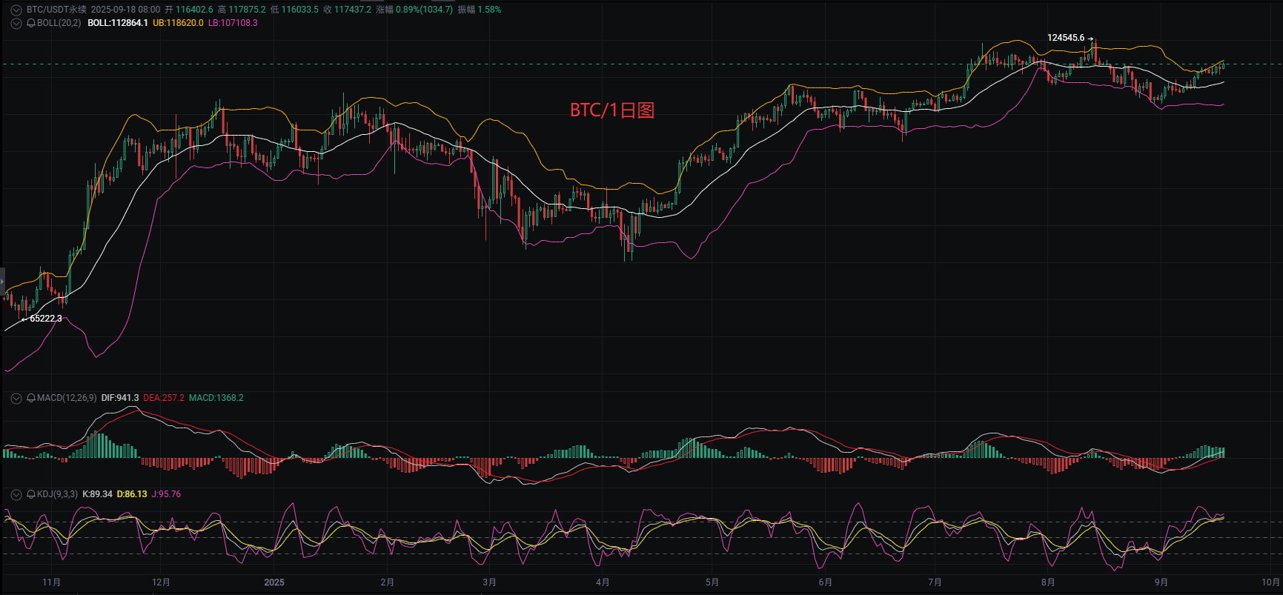Viewport: 1283px width, 595px height.
Task: Set alert with MACD bell icon
Action: click(x=31, y=398)
